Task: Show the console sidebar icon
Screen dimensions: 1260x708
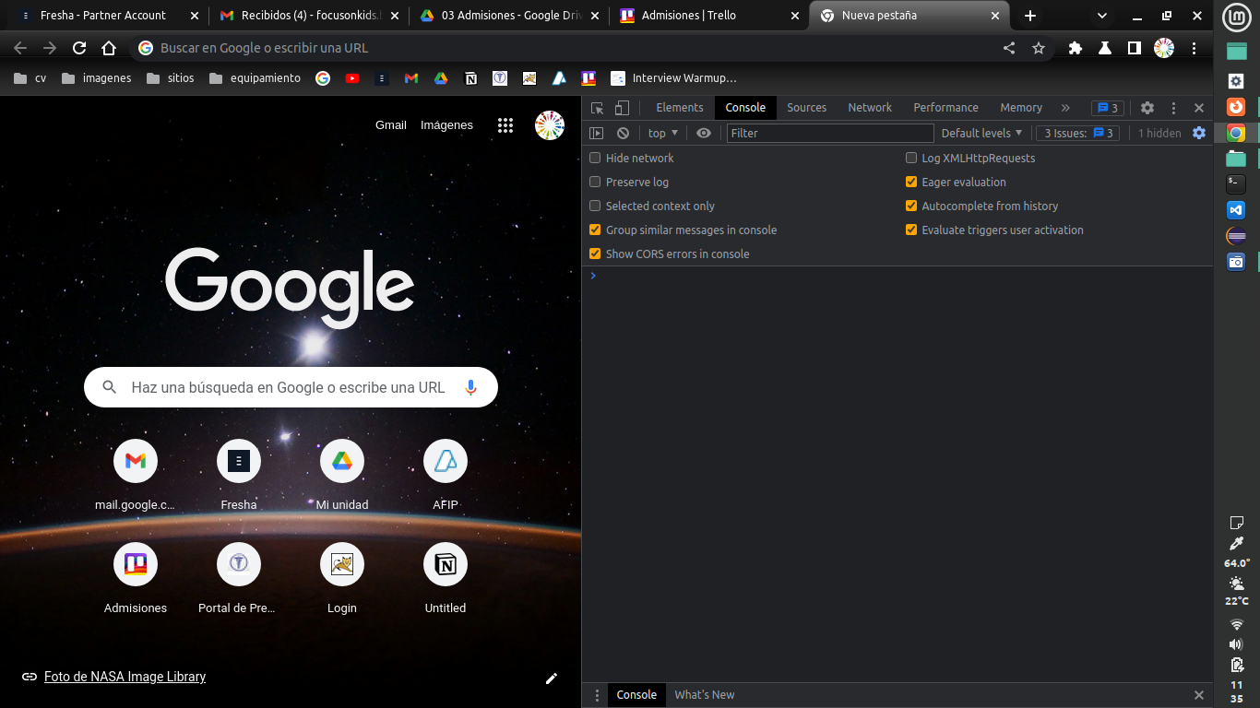Action: coord(597,133)
